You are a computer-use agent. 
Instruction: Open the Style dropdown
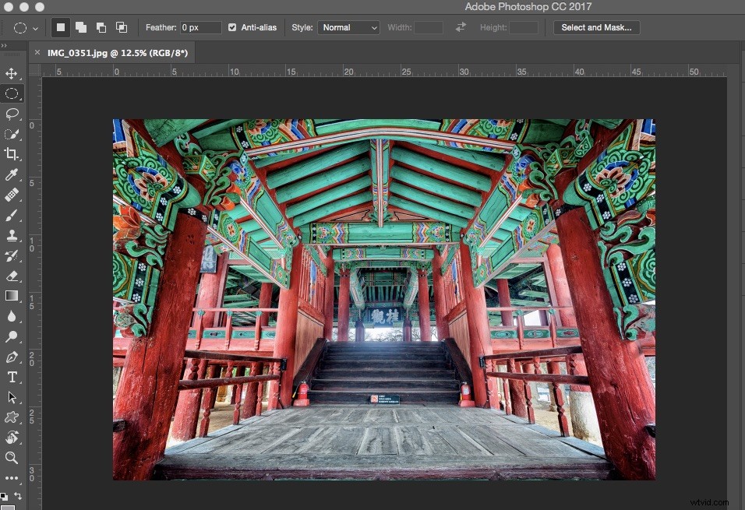pyautogui.click(x=348, y=27)
